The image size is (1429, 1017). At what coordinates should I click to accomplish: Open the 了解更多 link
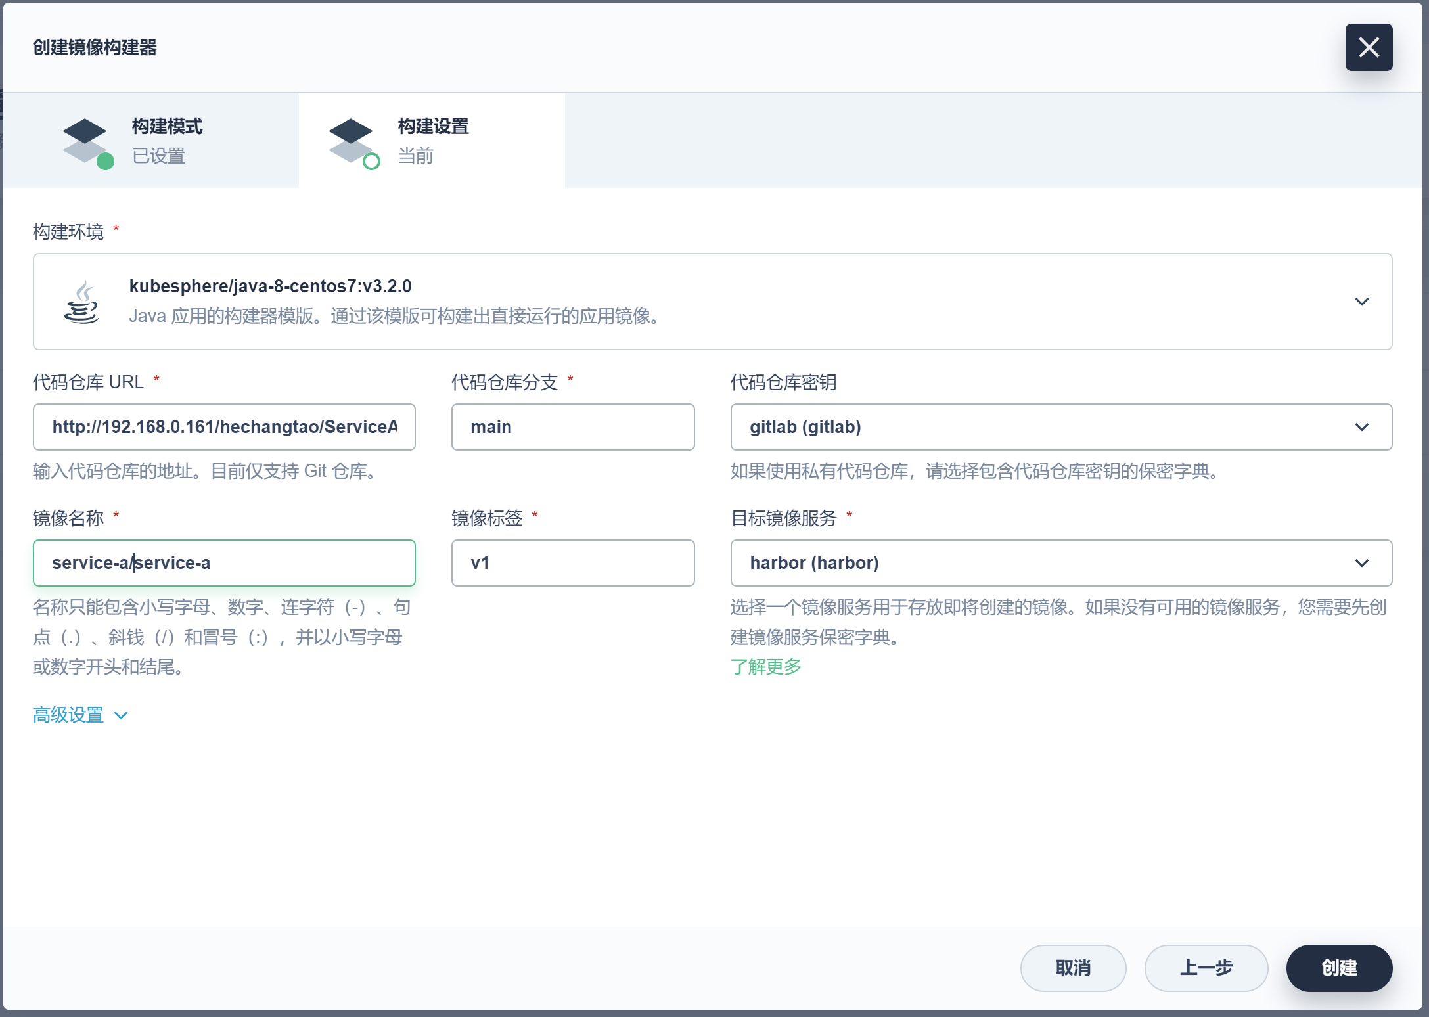(x=765, y=667)
